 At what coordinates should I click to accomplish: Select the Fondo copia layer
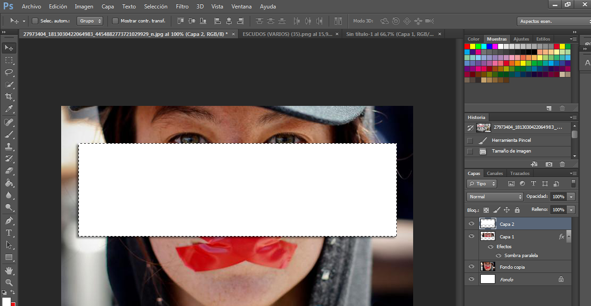512,267
